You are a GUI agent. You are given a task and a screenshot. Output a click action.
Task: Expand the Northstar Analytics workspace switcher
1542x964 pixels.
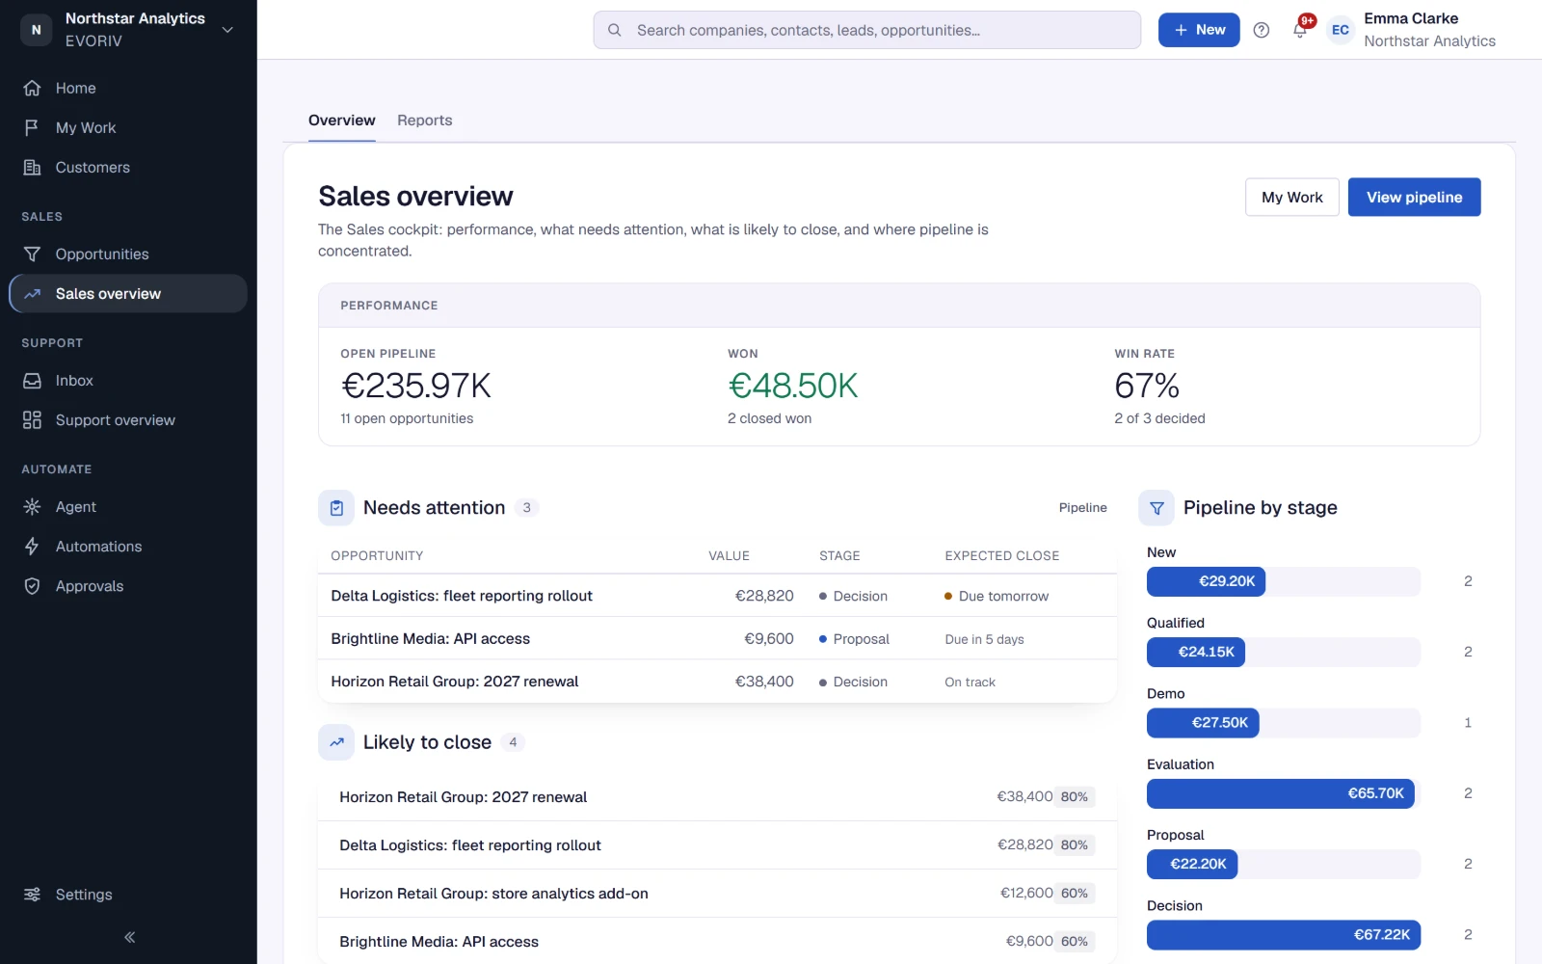coord(128,30)
